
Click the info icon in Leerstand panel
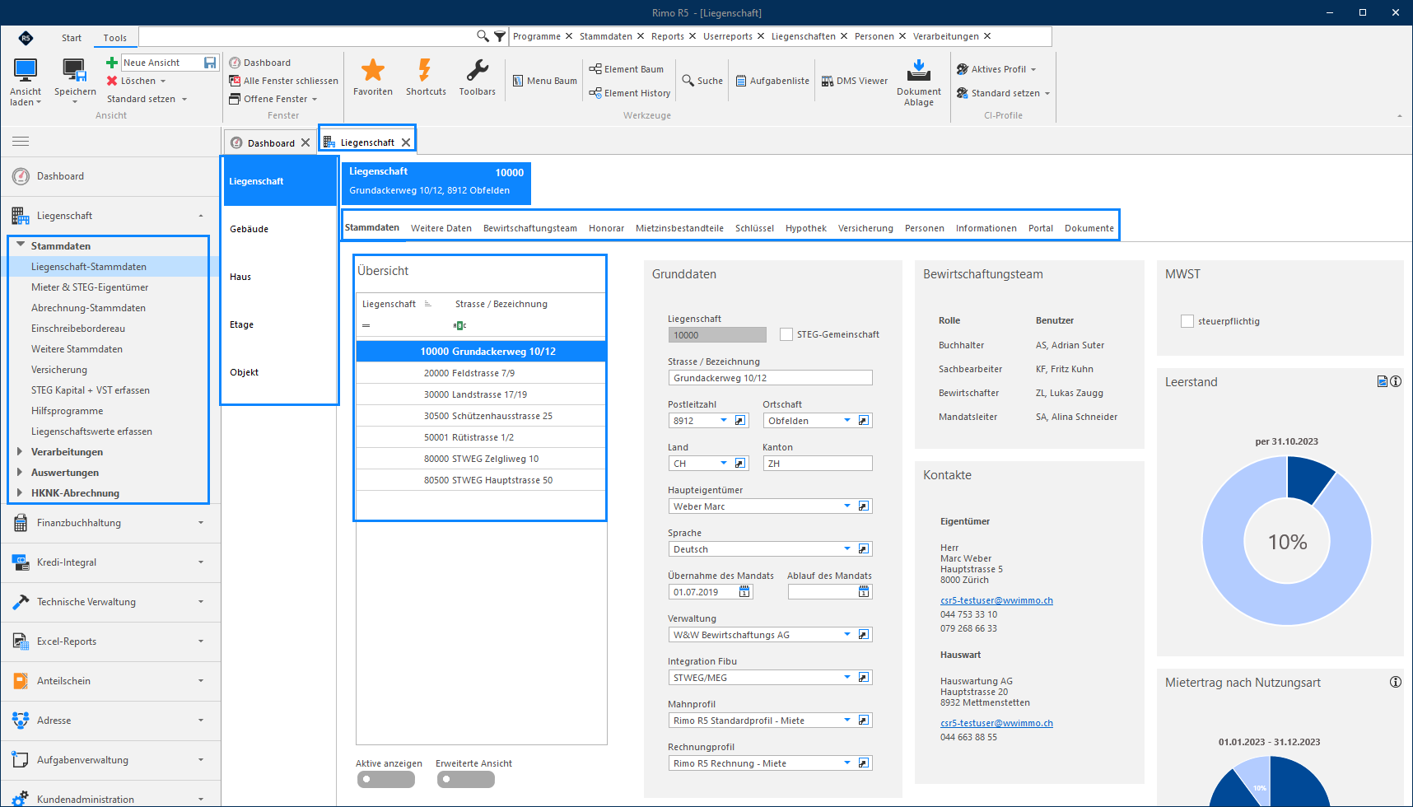(x=1396, y=381)
